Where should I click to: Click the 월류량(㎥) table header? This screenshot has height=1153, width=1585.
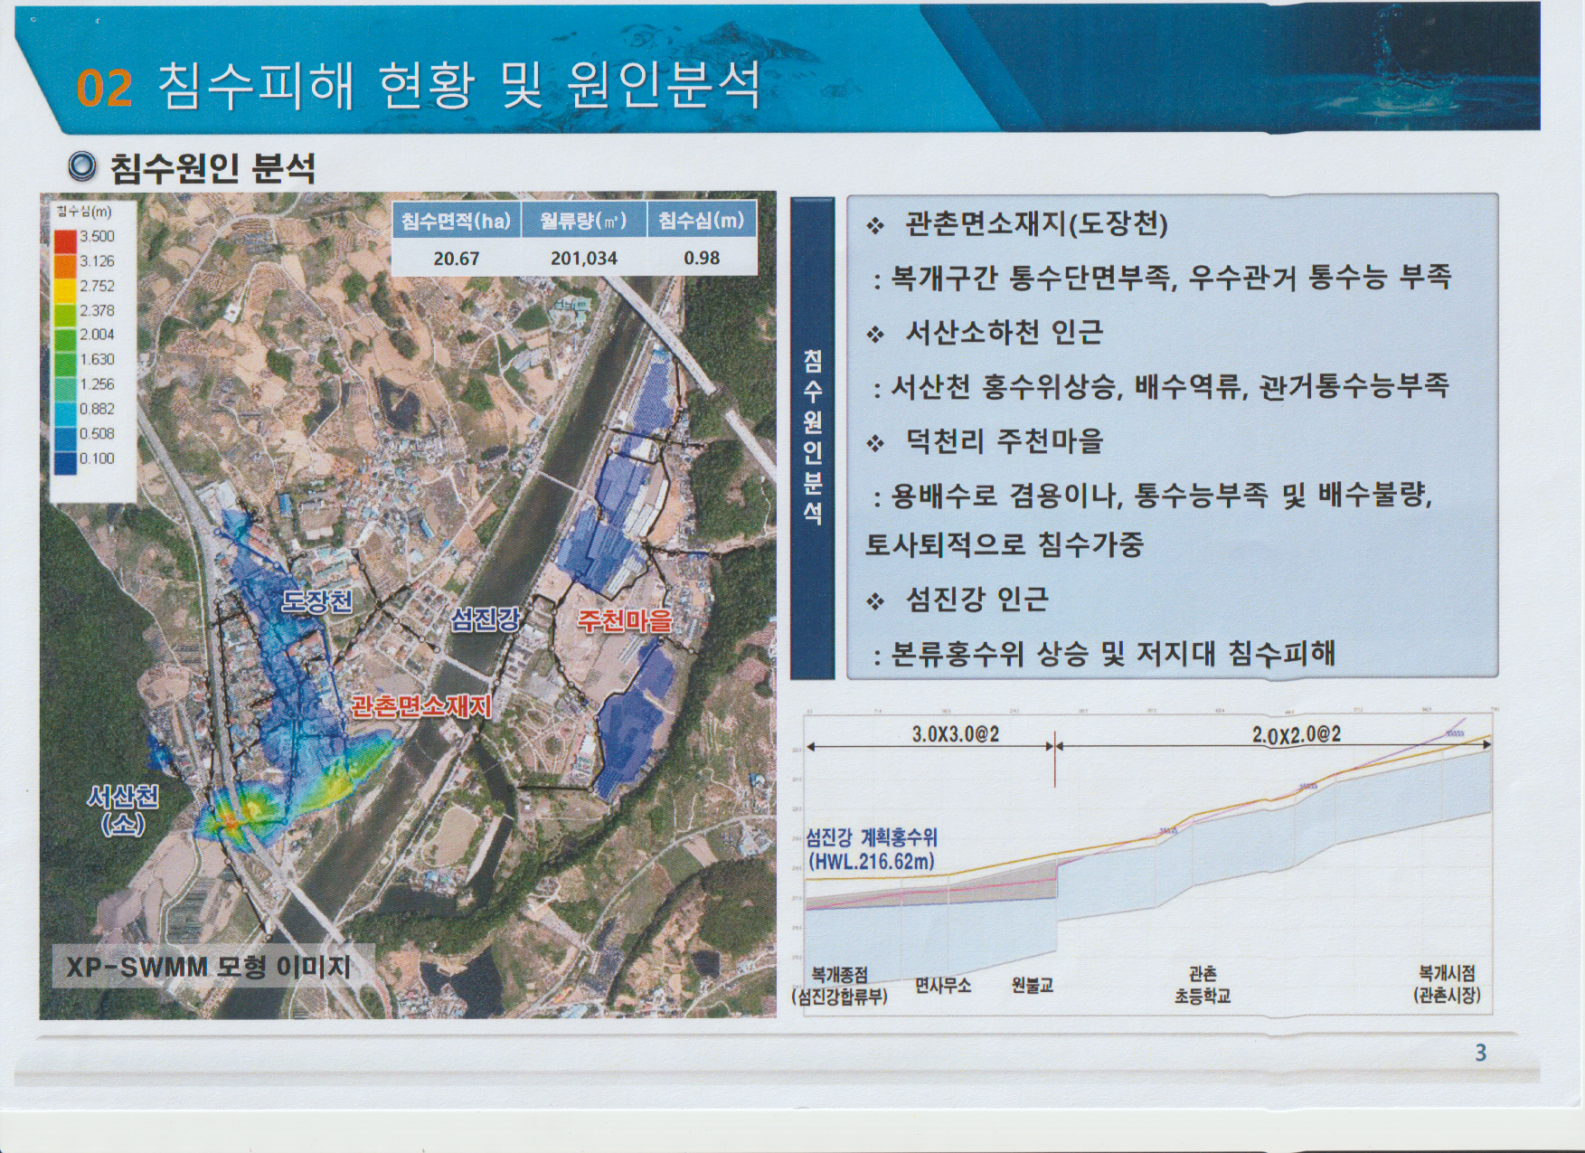[584, 221]
